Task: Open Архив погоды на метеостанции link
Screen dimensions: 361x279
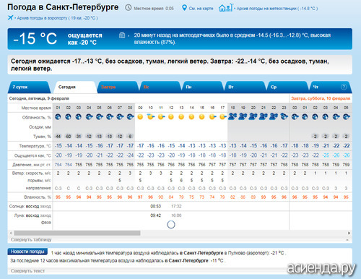Action: pyautogui.click(x=277, y=9)
